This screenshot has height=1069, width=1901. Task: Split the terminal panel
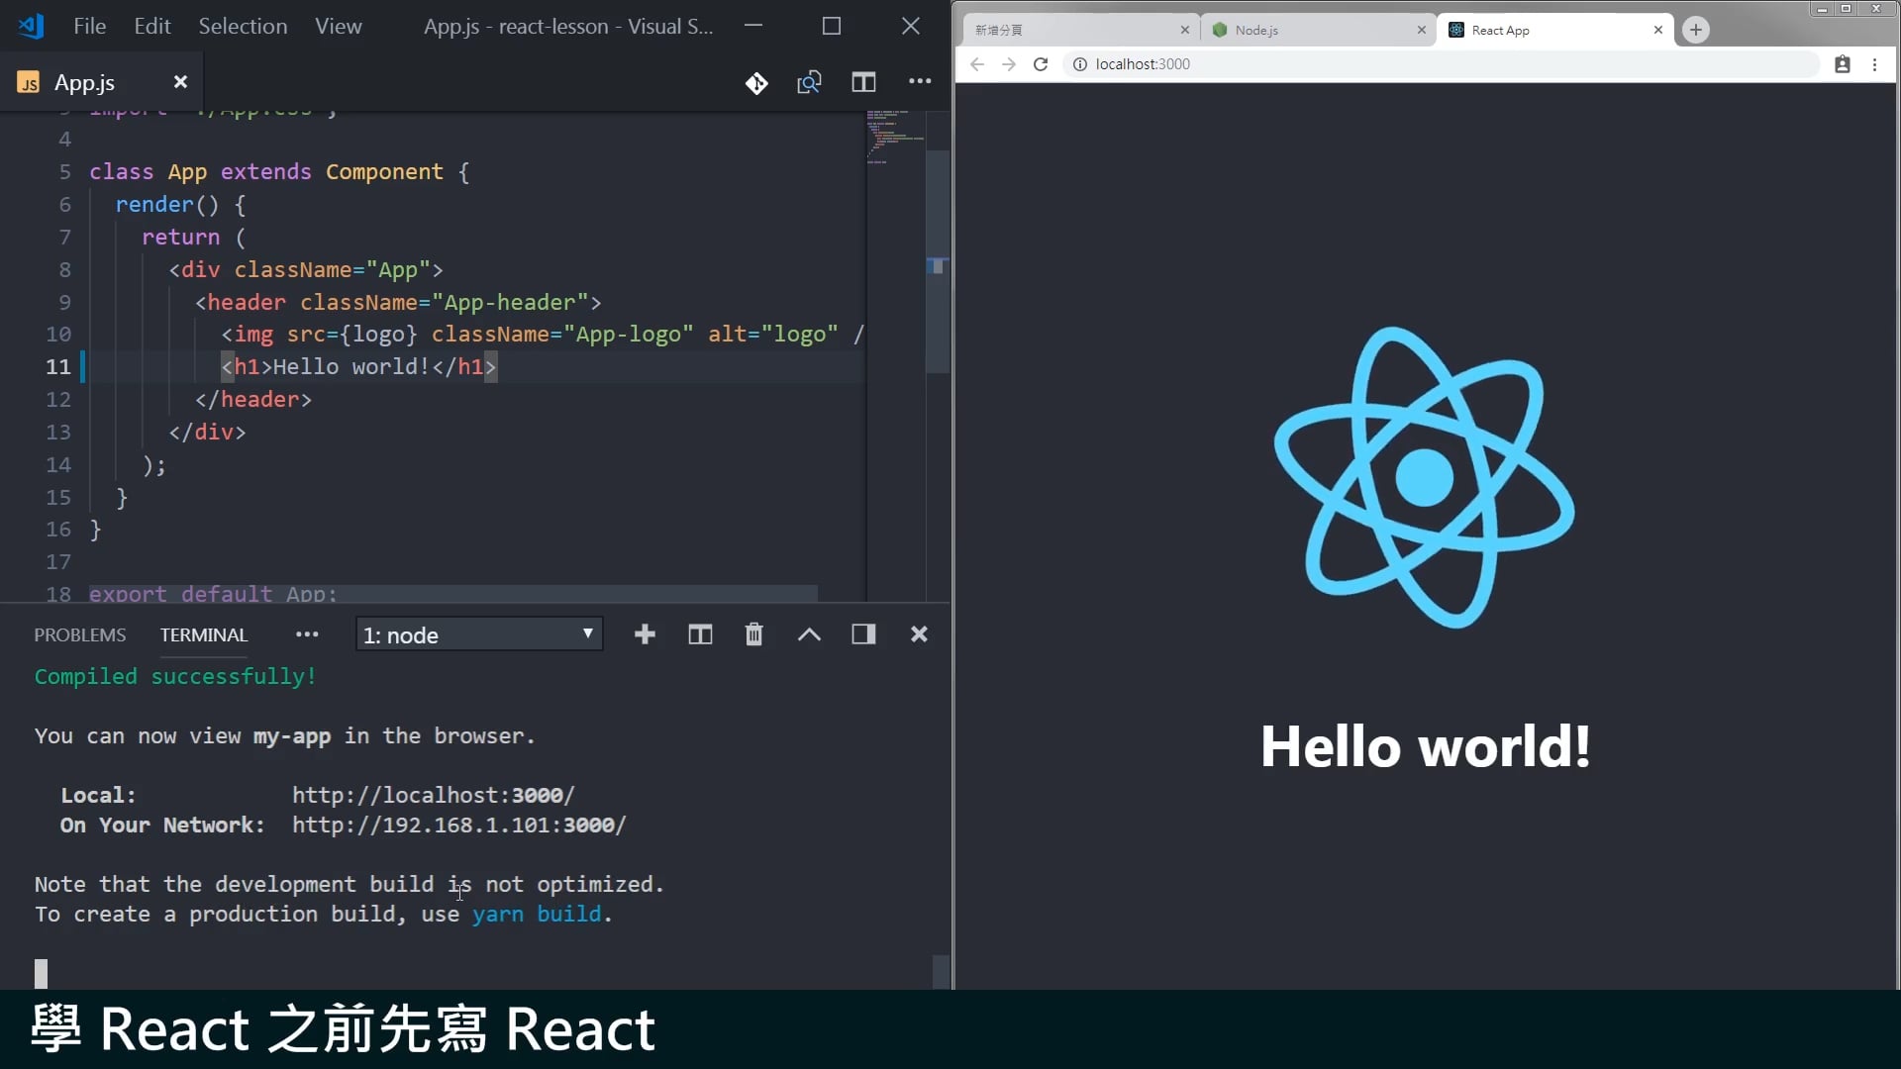pyautogui.click(x=700, y=634)
